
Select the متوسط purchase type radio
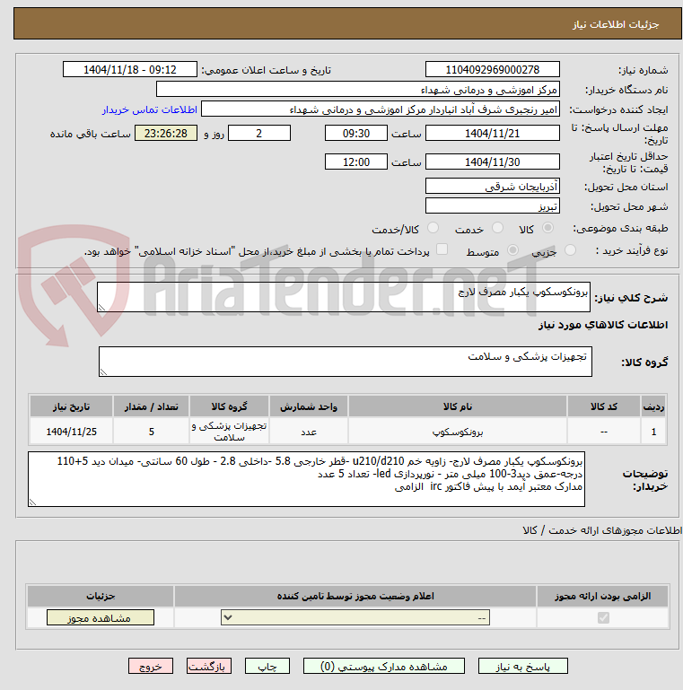[512, 250]
